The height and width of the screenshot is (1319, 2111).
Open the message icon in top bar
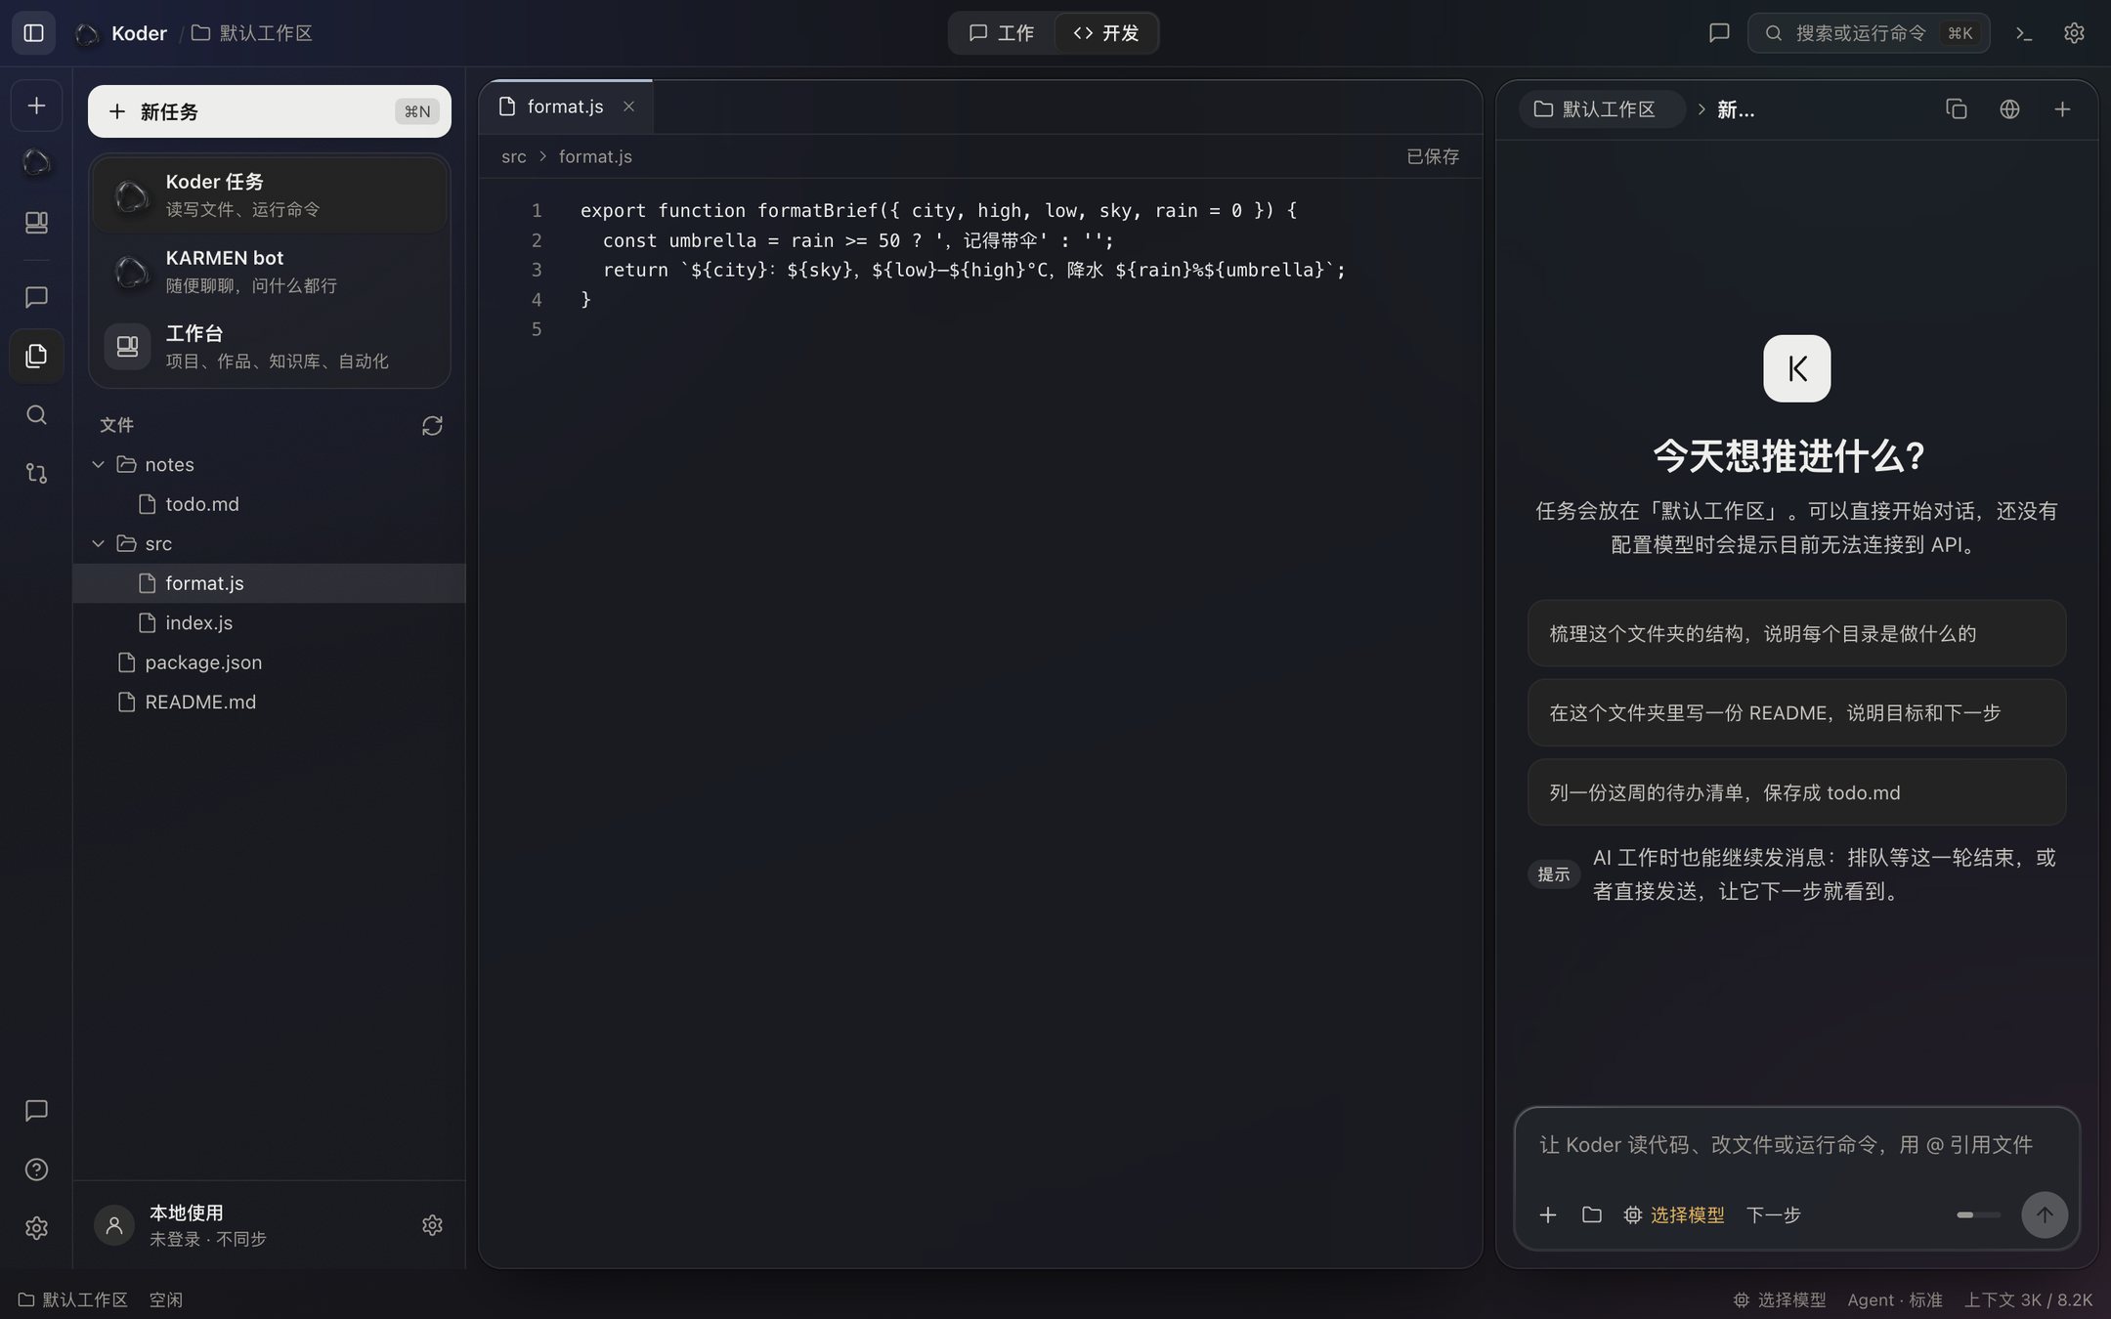1719,32
